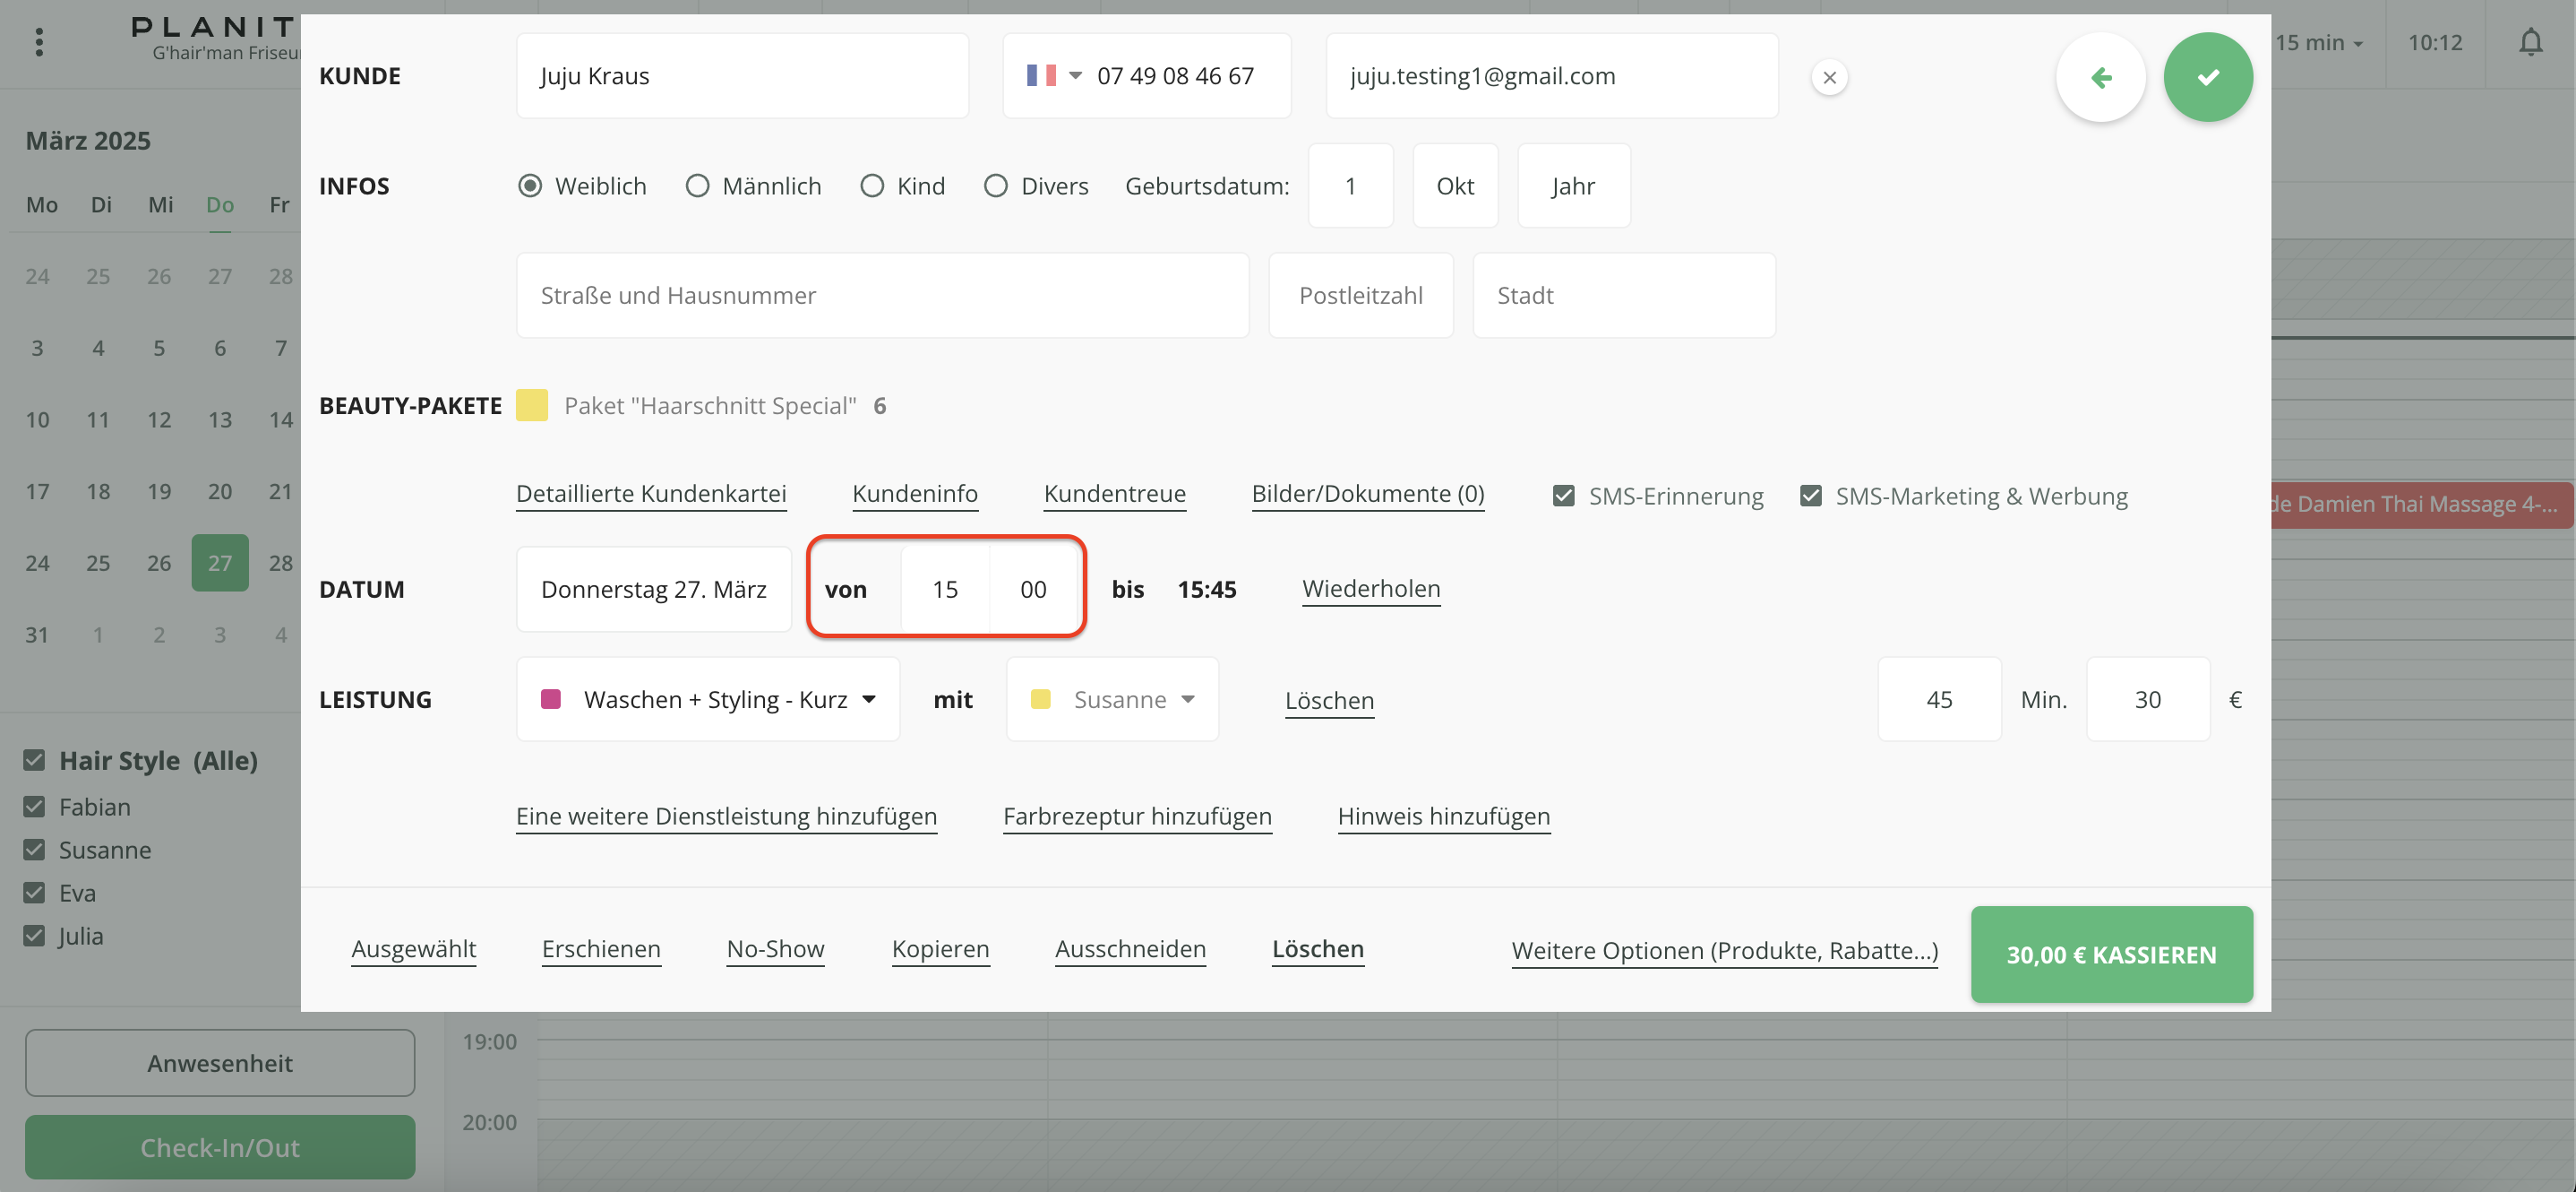Mark the appointment as No-Show
The image size is (2576, 1192).
tap(775, 949)
